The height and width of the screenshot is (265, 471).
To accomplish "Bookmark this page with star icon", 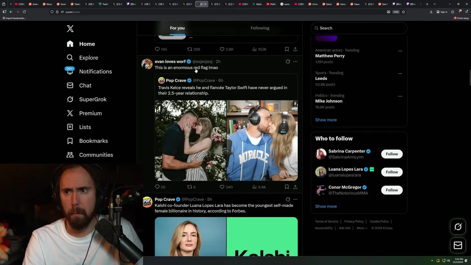I will [x=403, y=12].
